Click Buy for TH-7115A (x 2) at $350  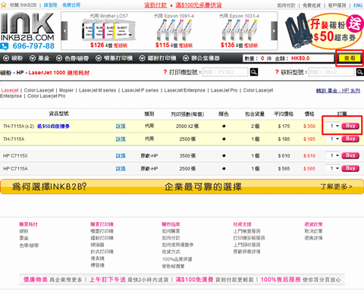point(350,126)
